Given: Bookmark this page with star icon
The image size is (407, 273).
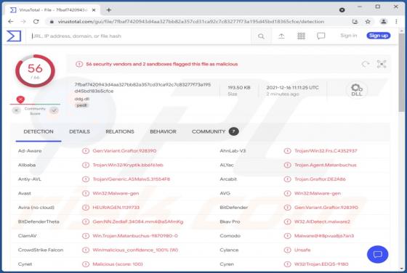Looking at the screenshot, I should click(368, 22).
